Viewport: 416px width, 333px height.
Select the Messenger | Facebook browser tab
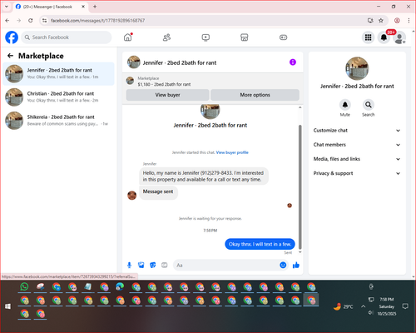(50, 7)
